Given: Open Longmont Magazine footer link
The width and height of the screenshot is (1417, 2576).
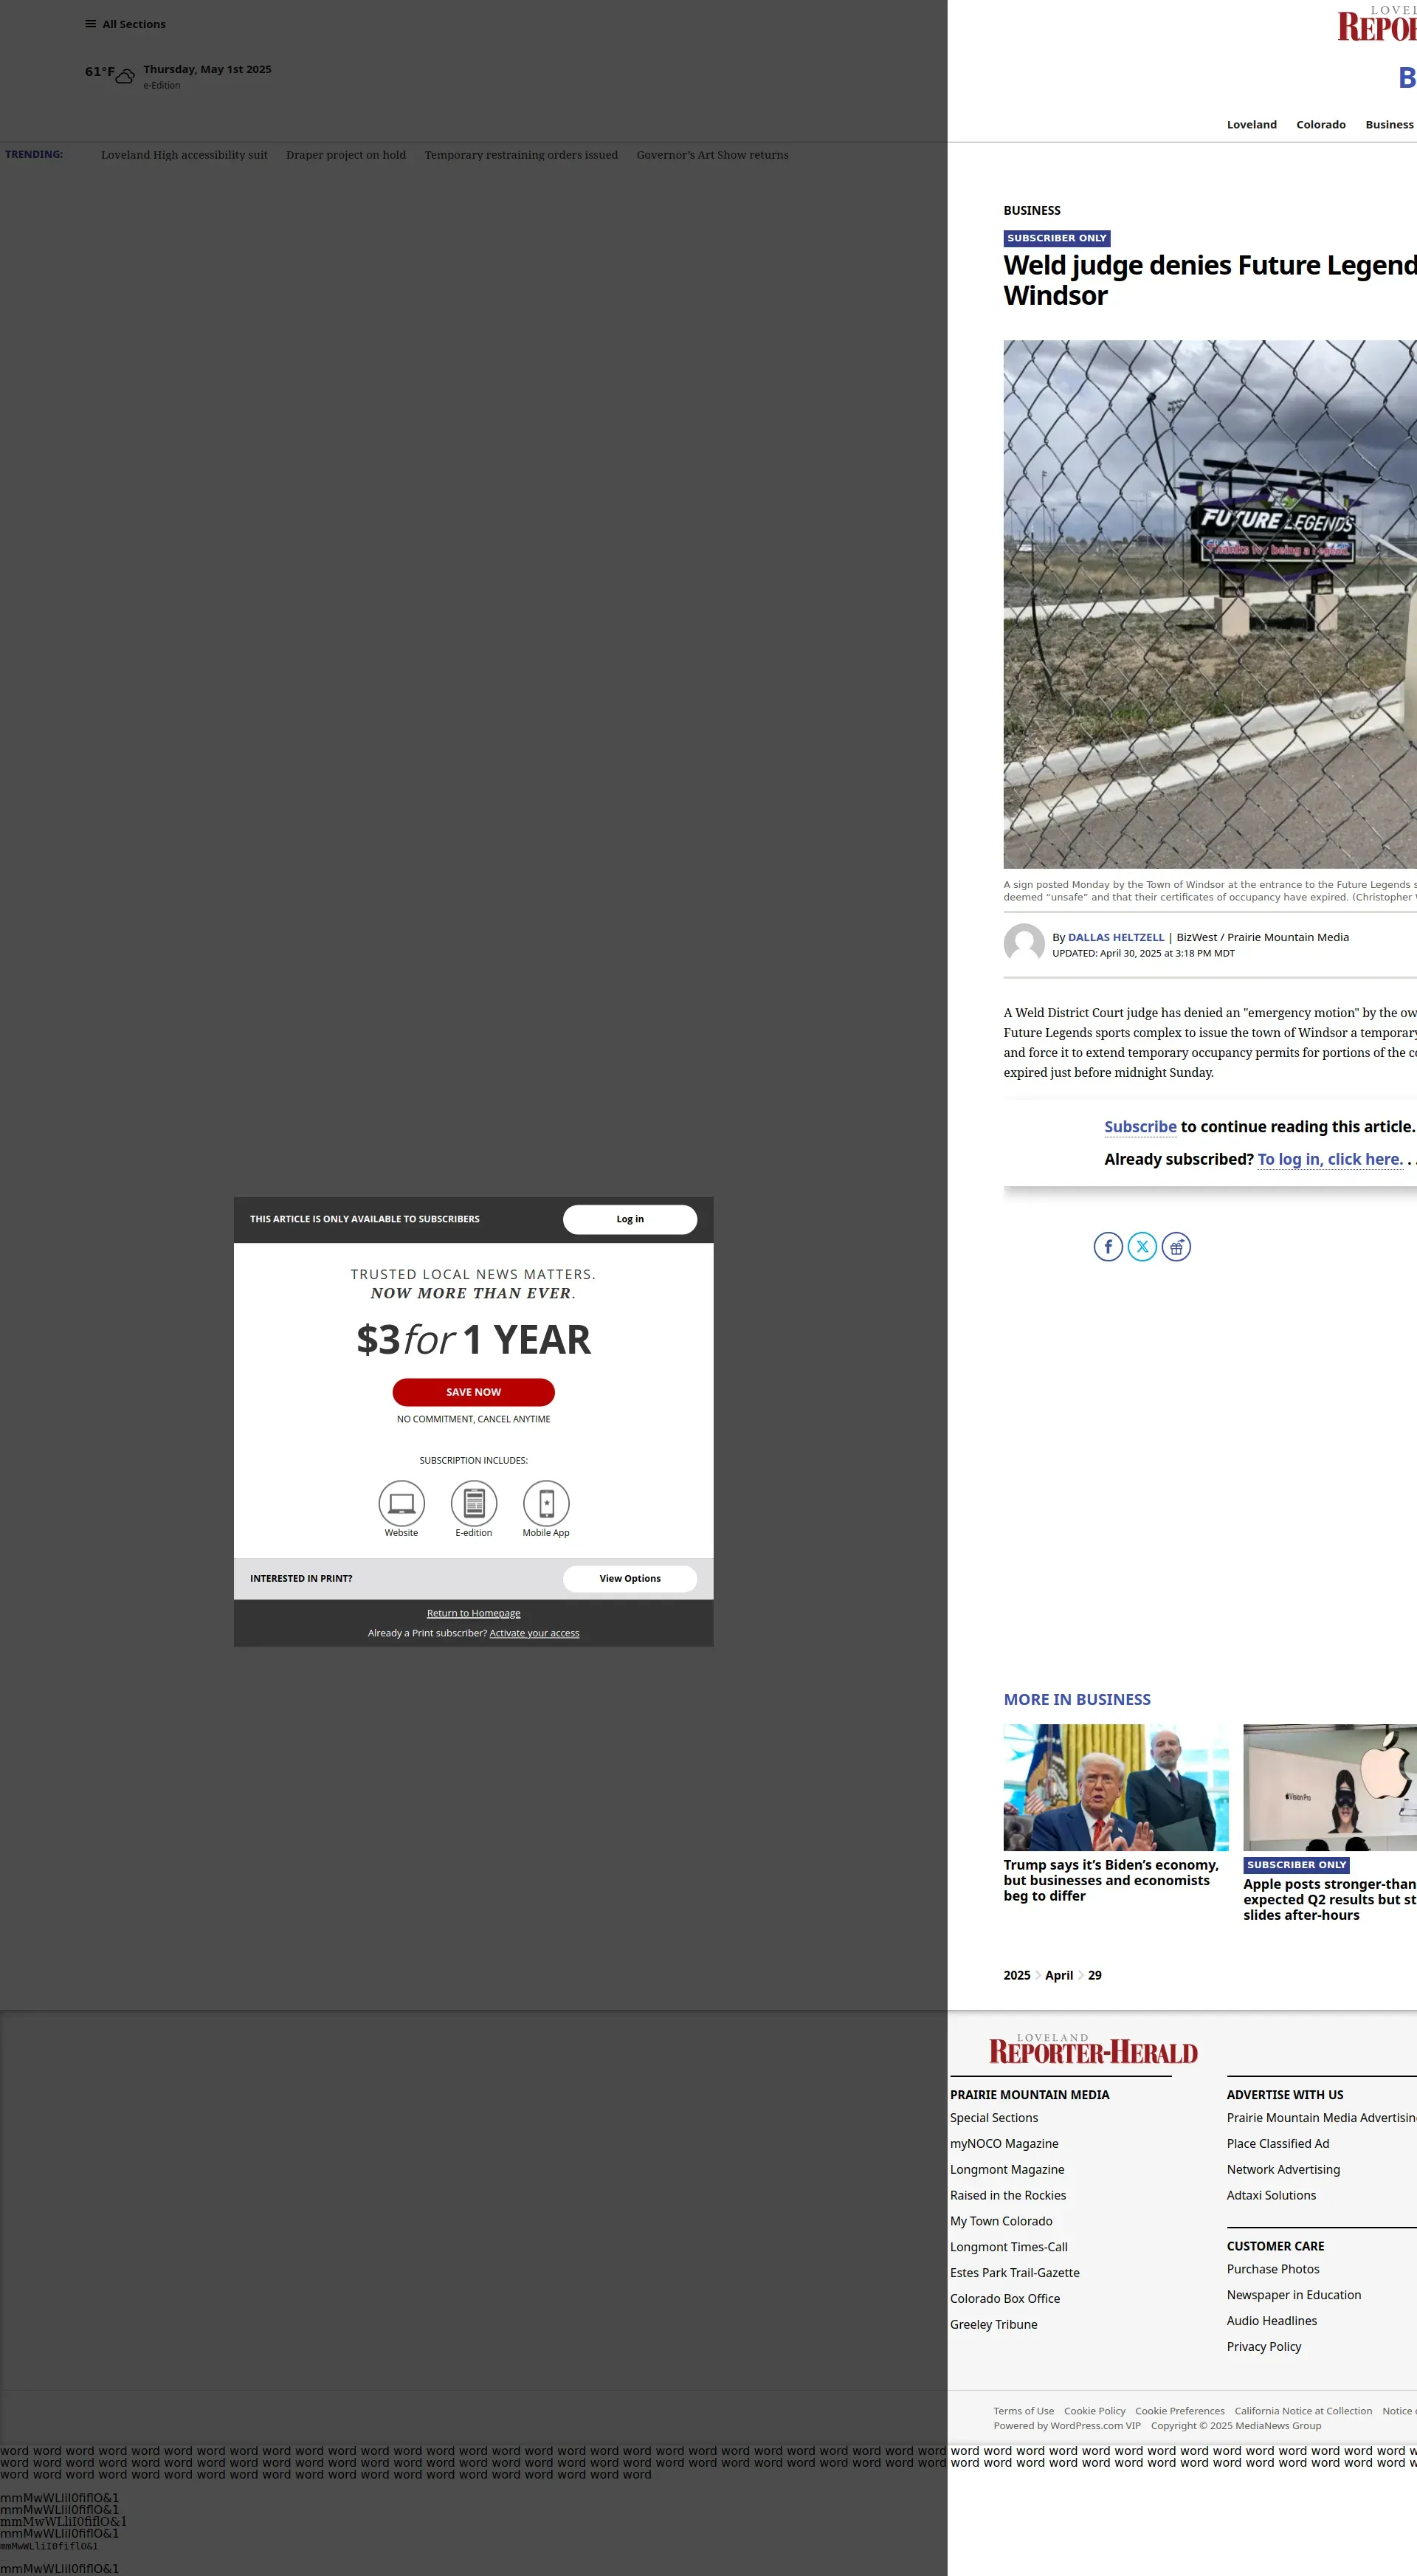Looking at the screenshot, I should pos(1007,2170).
